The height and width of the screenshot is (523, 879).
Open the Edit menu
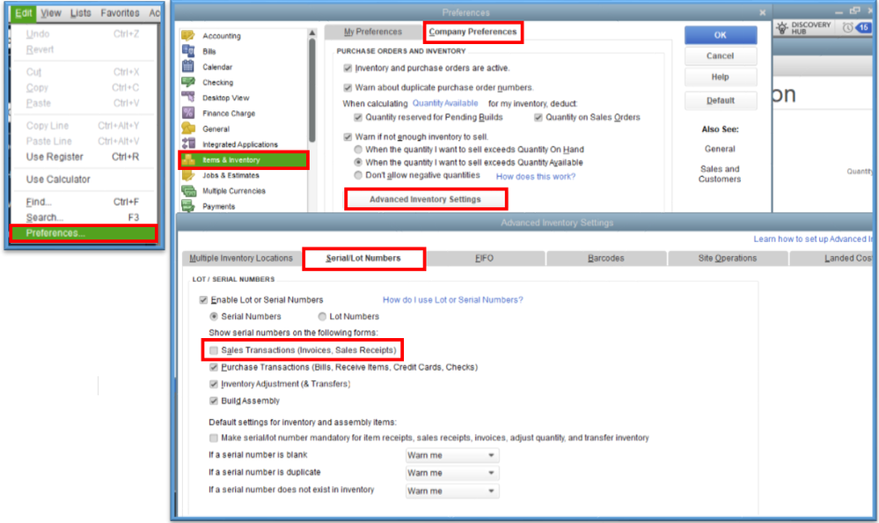[x=24, y=13]
